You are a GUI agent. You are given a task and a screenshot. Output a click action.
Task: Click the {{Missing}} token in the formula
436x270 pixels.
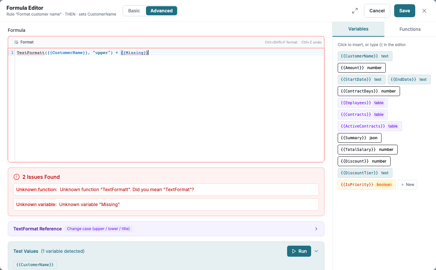(134, 53)
